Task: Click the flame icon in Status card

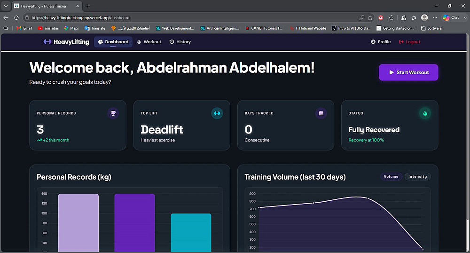Action: coord(425,113)
